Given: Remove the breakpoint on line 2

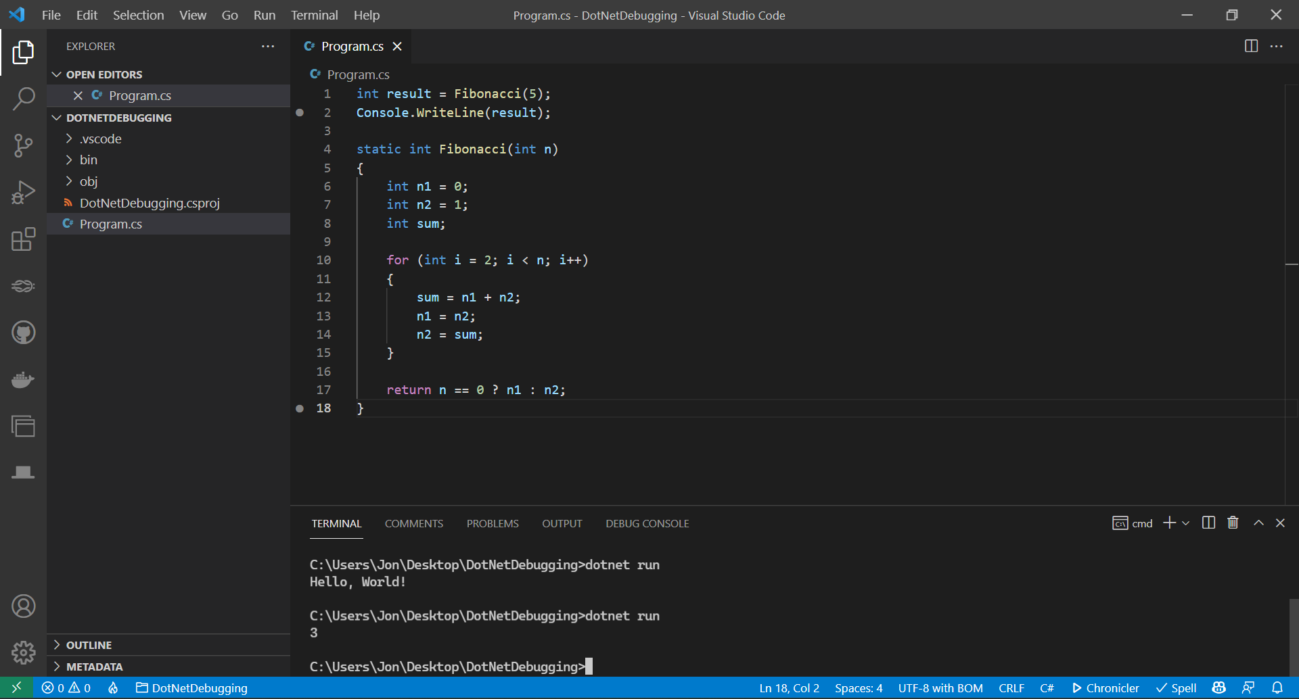Looking at the screenshot, I should click(300, 112).
